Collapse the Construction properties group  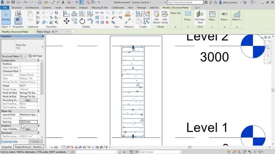[x=38, y=60]
